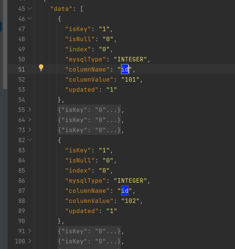This screenshot has height=249, width=235.
Task: Click the opening brace on line 46
Action: click(59, 19)
